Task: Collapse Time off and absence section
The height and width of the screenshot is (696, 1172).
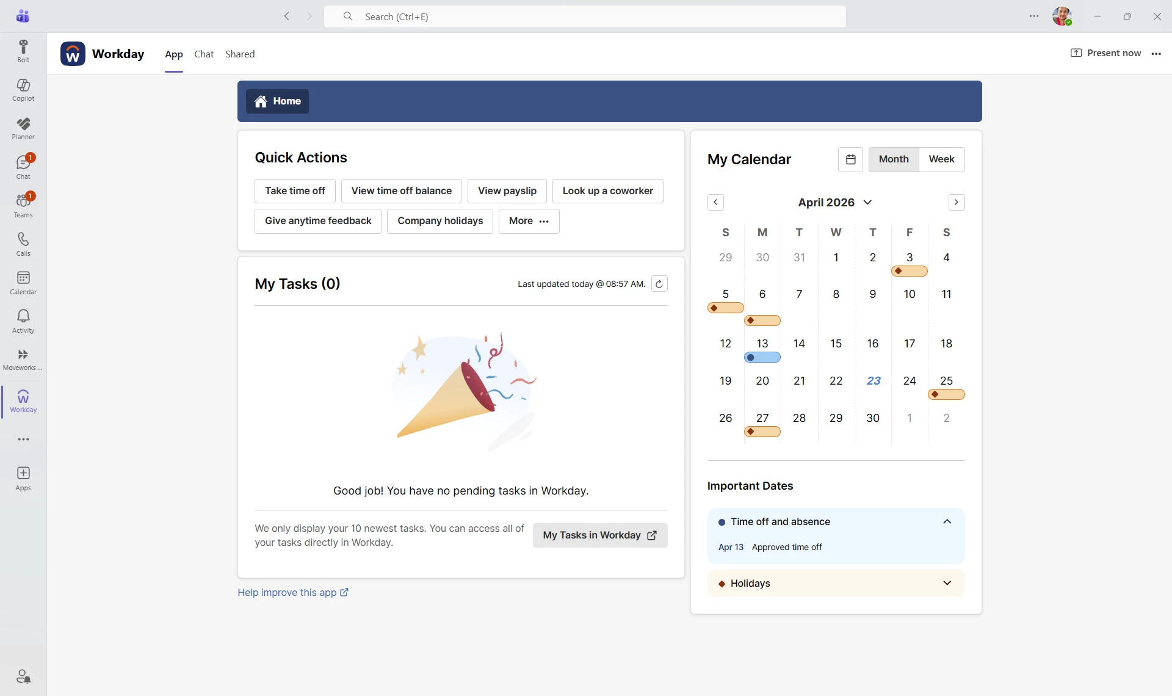Action: click(x=947, y=521)
